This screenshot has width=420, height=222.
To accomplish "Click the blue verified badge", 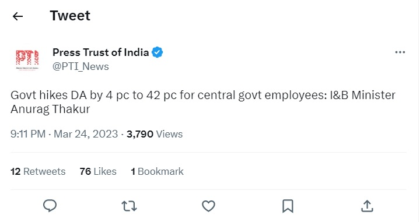I will (157, 52).
